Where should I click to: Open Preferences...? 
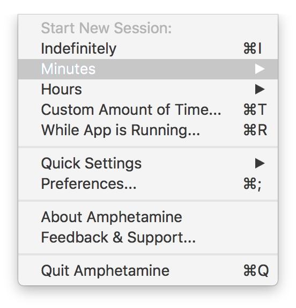point(148,184)
